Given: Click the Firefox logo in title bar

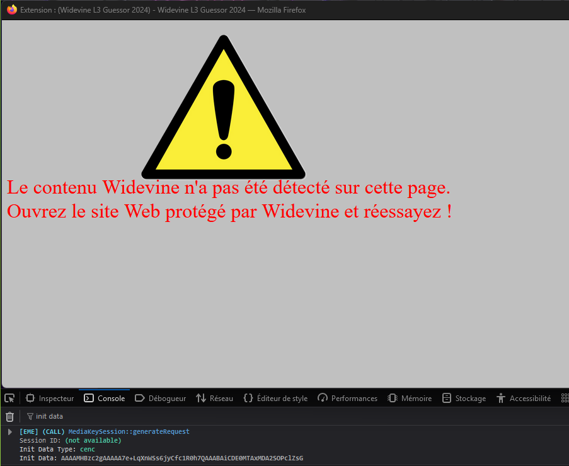Looking at the screenshot, I should click(11, 10).
